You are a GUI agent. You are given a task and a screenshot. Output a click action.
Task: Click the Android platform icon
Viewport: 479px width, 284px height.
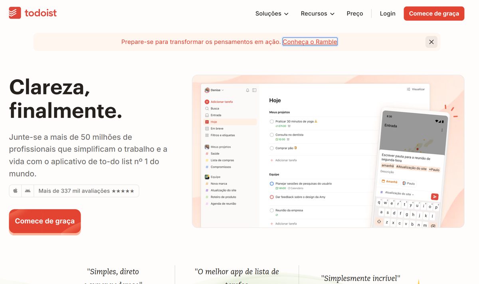tap(28, 191)
